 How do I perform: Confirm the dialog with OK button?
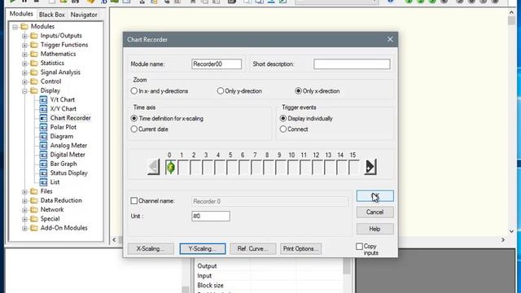point(375,196)
